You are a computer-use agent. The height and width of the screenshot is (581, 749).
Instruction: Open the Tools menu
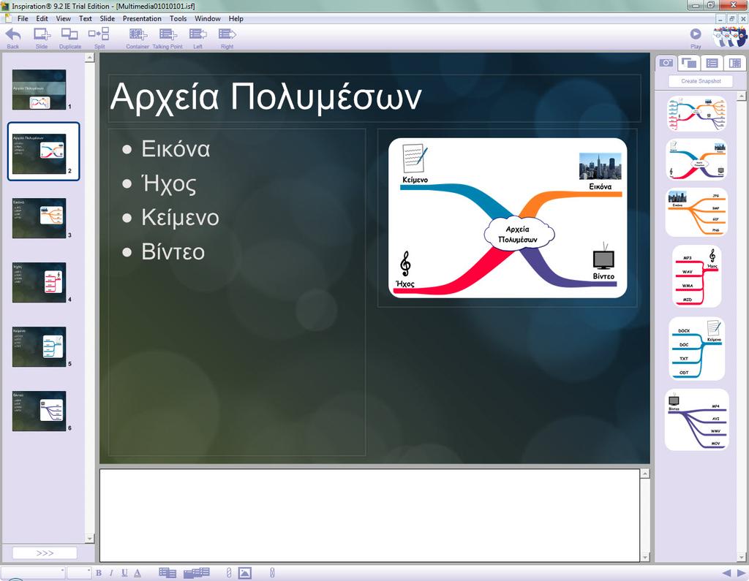[178, 18]
